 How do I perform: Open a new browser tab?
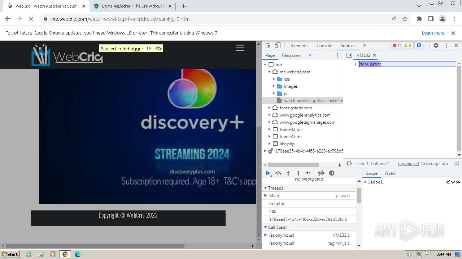[184, 6]
